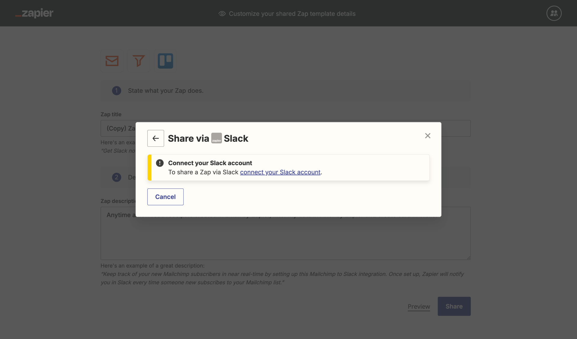Click the eye icon beside the header text
Screen dimensions: 577x339
[x=222, y=14]
